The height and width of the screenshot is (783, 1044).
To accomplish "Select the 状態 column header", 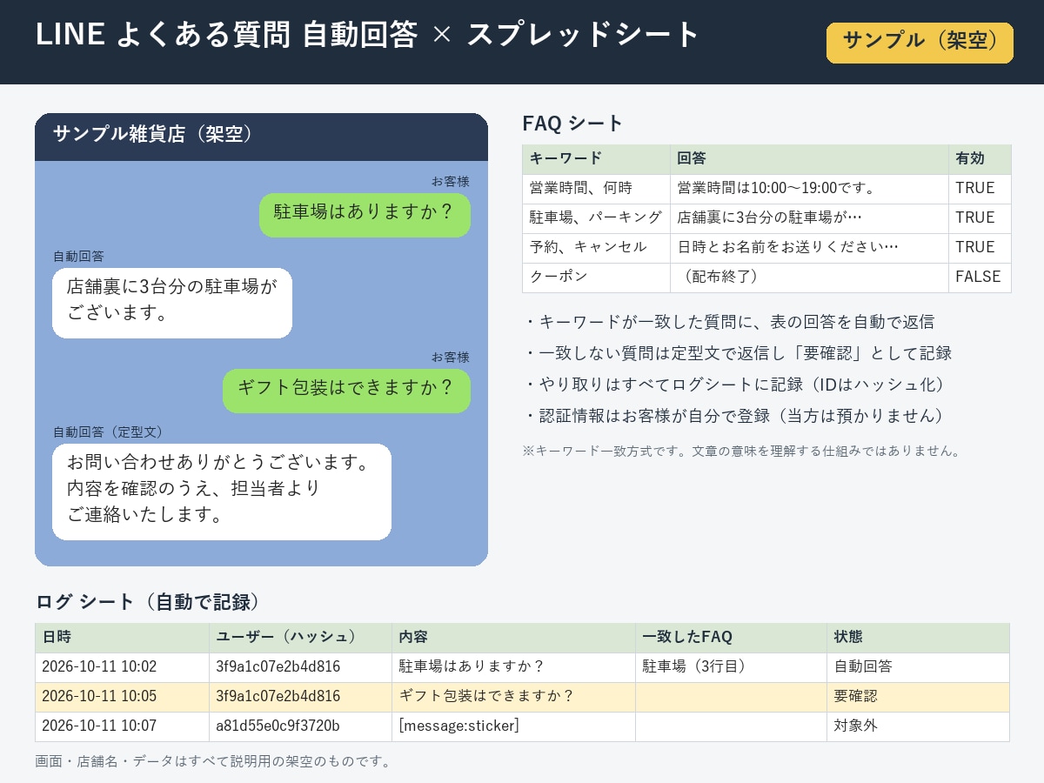I will 918,638.
